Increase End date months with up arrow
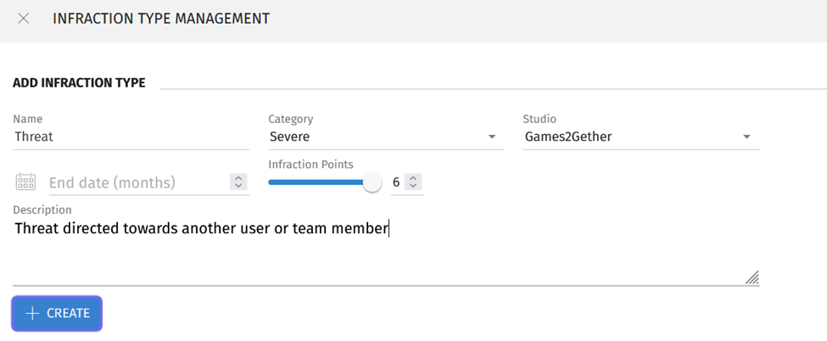 [x=238, y=178]
